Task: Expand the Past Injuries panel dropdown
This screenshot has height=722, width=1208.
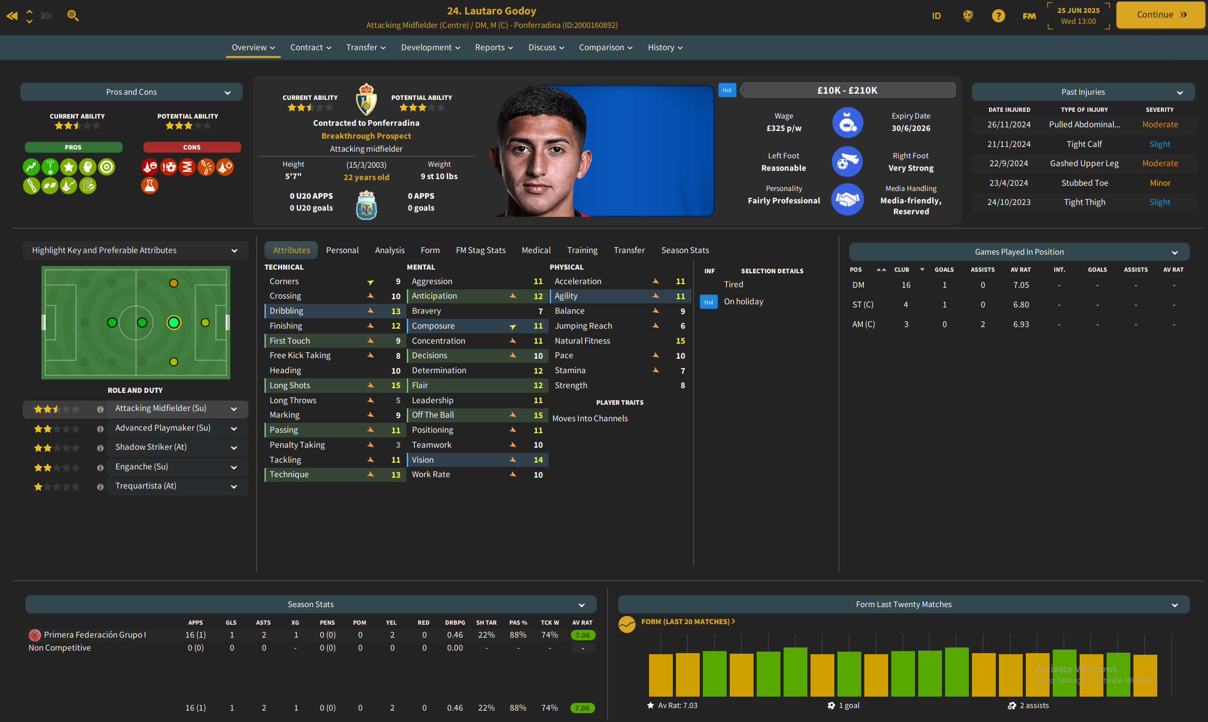Action: coord(1180,92)
